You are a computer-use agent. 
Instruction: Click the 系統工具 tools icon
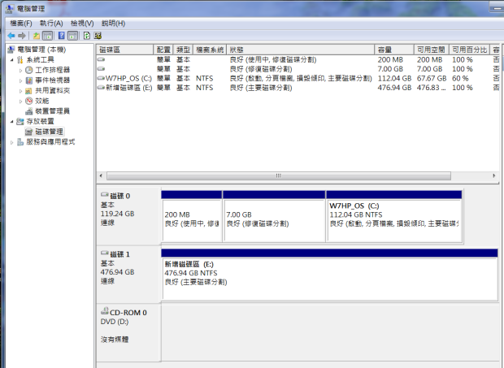point(20,60)
